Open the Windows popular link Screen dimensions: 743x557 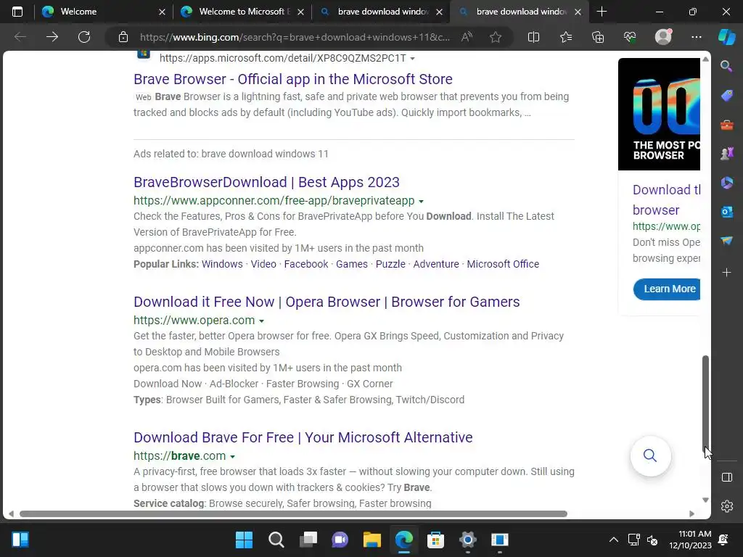click(x=222, y=264)
